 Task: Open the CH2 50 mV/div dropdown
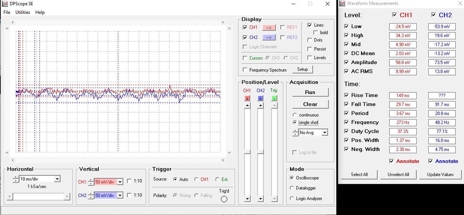[x=120, y=196]
